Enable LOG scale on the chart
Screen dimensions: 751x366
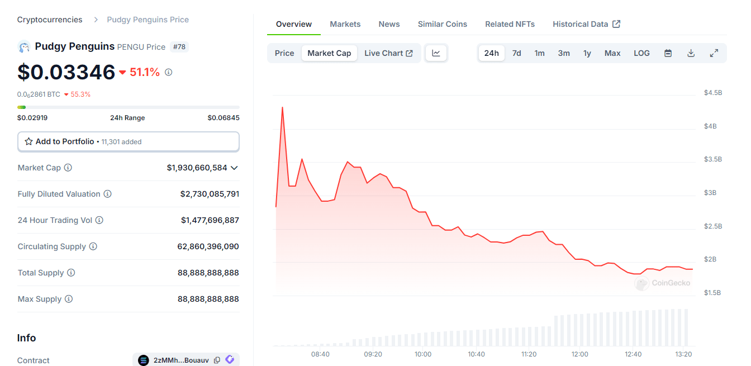point(641,53)
